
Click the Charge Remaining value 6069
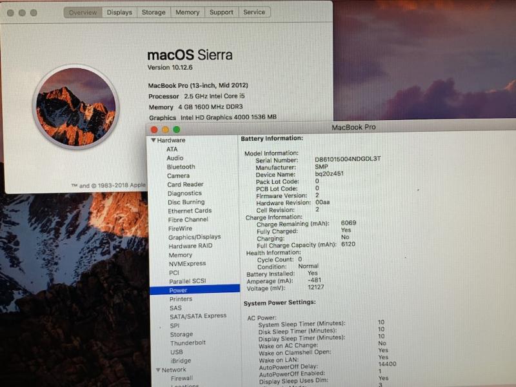click(x=348, y=223)
